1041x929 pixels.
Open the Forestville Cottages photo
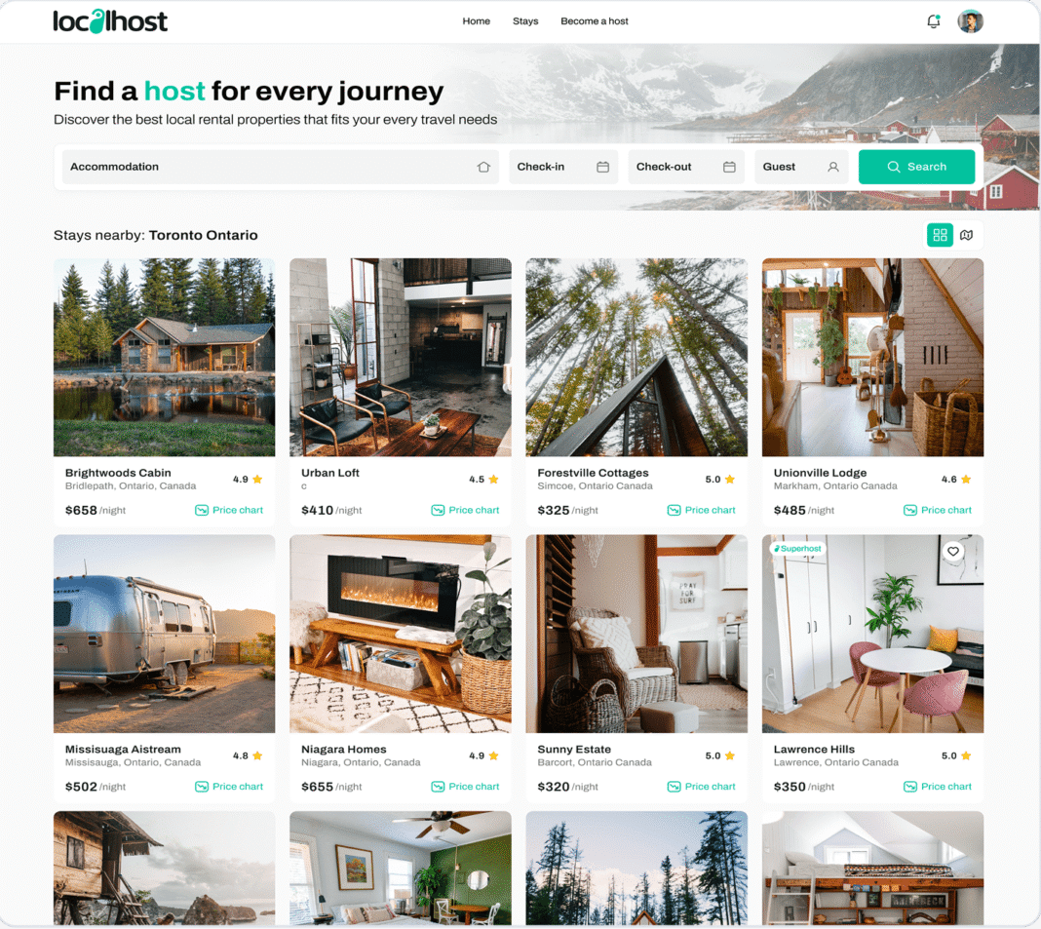[x=636, y=357]
